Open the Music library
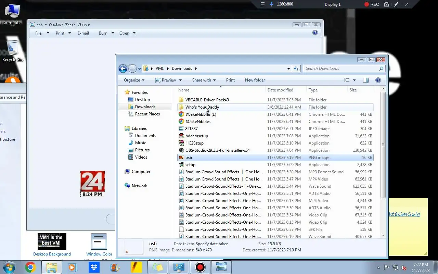This screenshot has width=438, height=274. 141,143
